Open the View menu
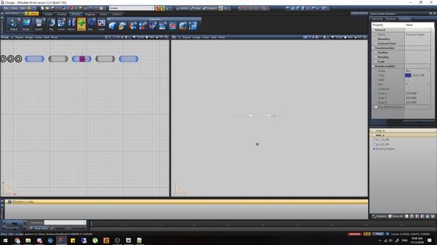 tap(14, 8)
